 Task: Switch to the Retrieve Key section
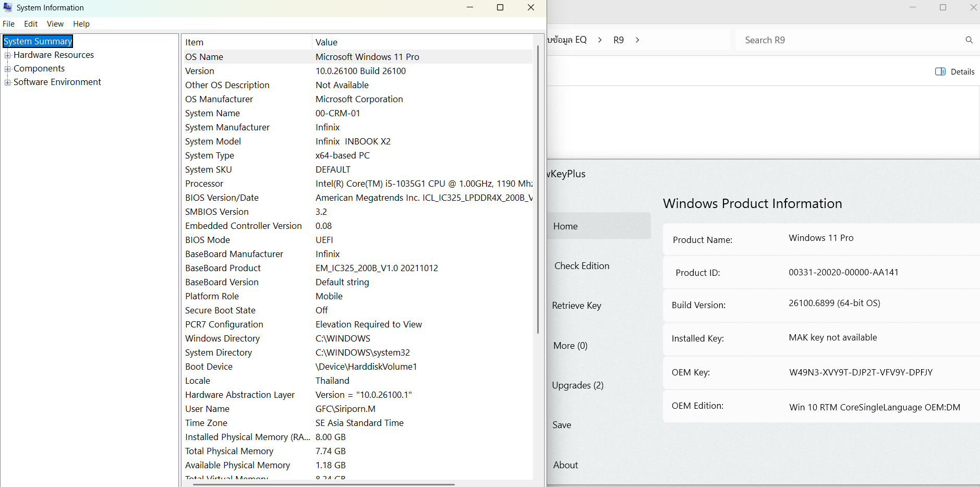(x=576, y=306)
